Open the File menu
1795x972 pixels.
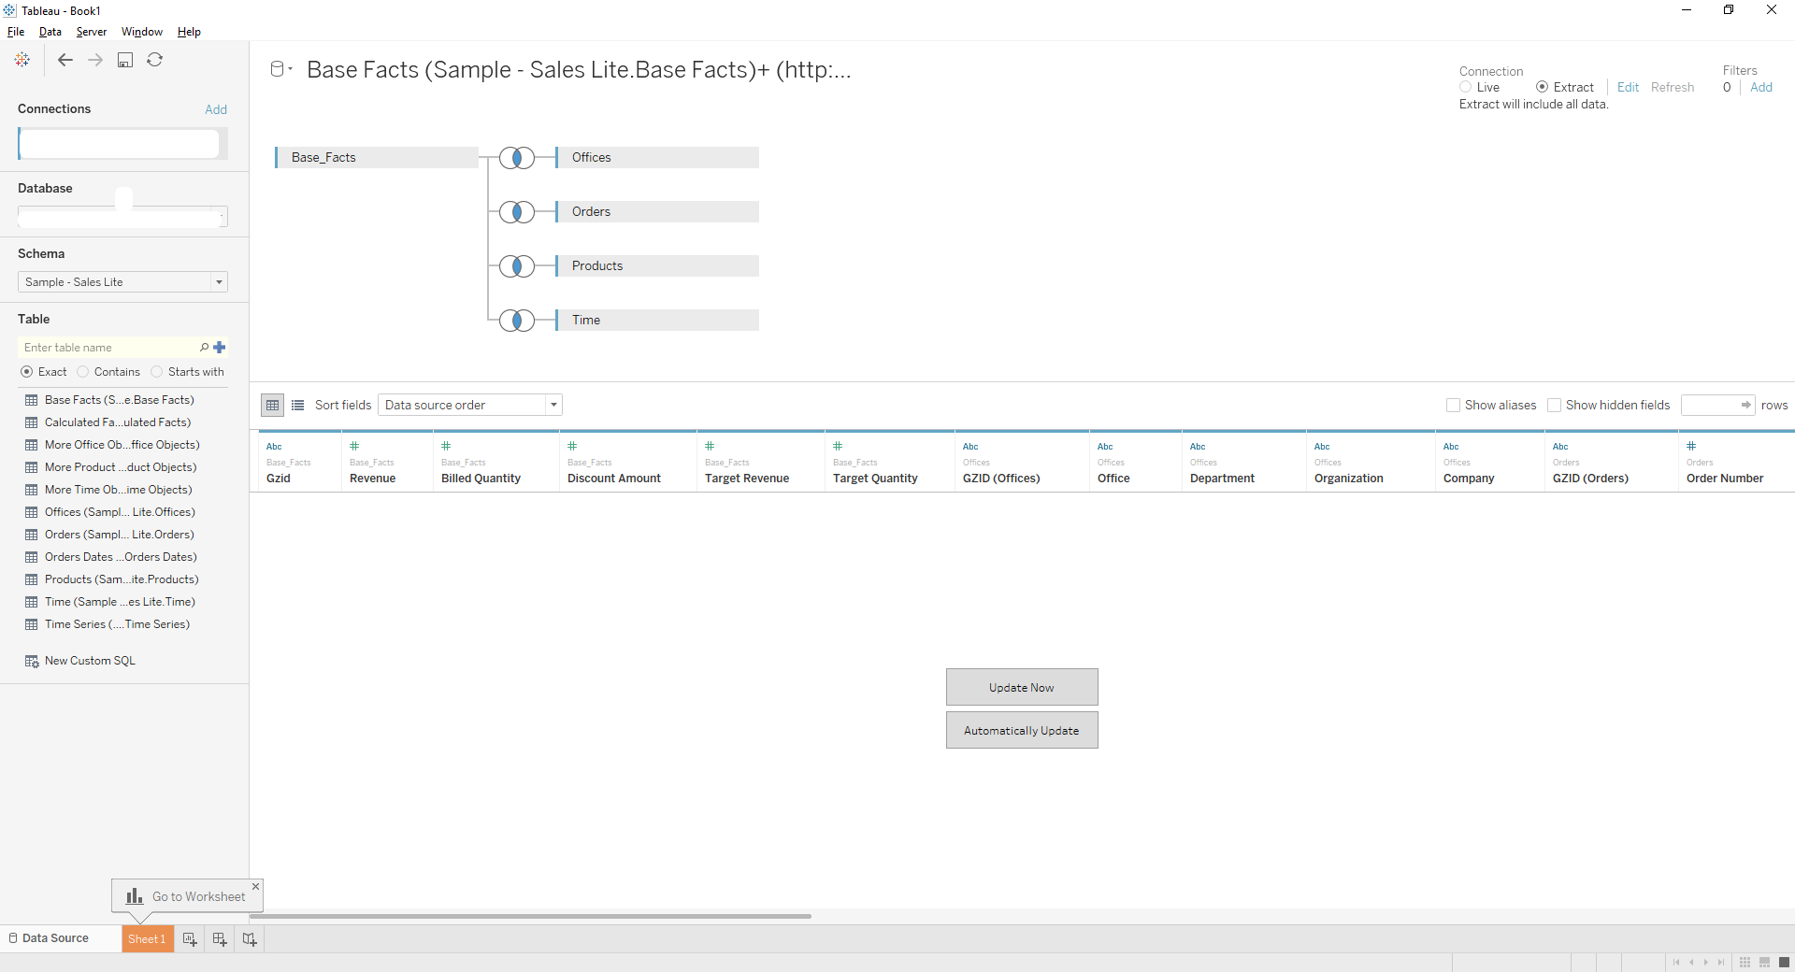pyautogui.click(x=16, y=32)
